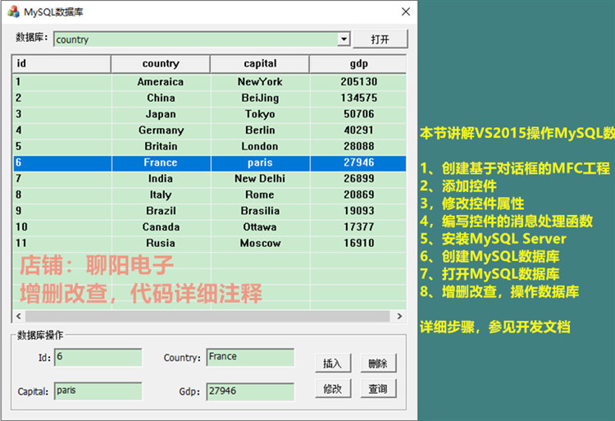The image size is (615, 421).
Task: Click the gdp column header
Action: [358, 63]
